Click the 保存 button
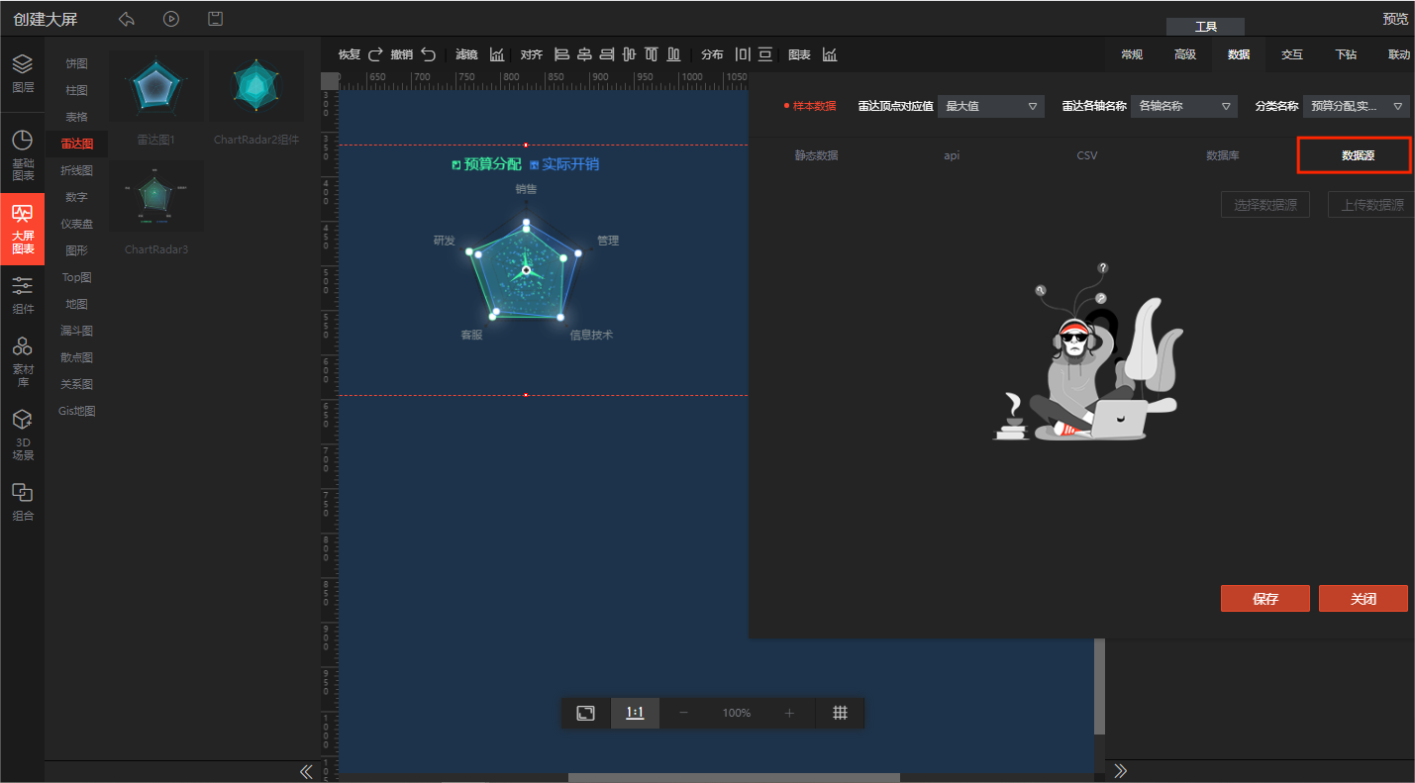 [1265, 599]
